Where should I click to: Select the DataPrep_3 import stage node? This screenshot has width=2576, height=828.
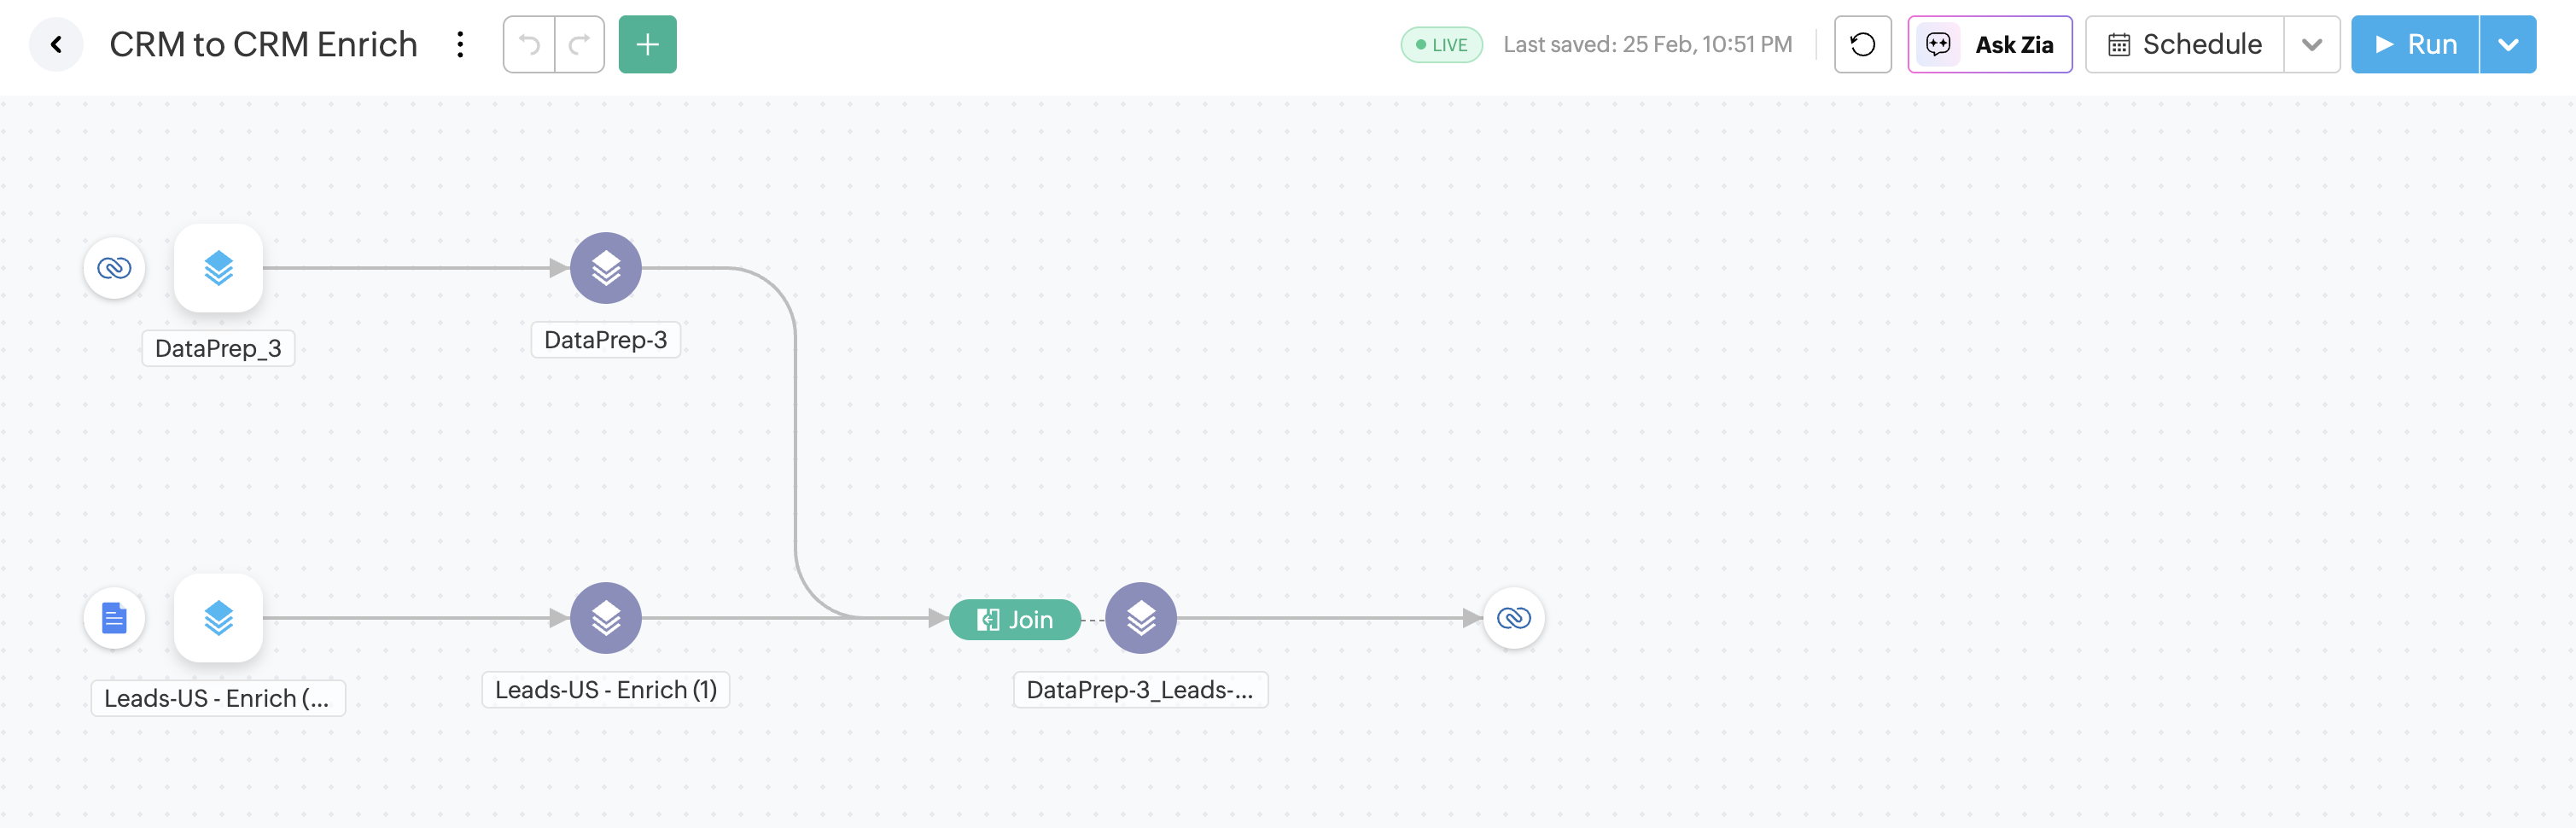pos(218,268)
